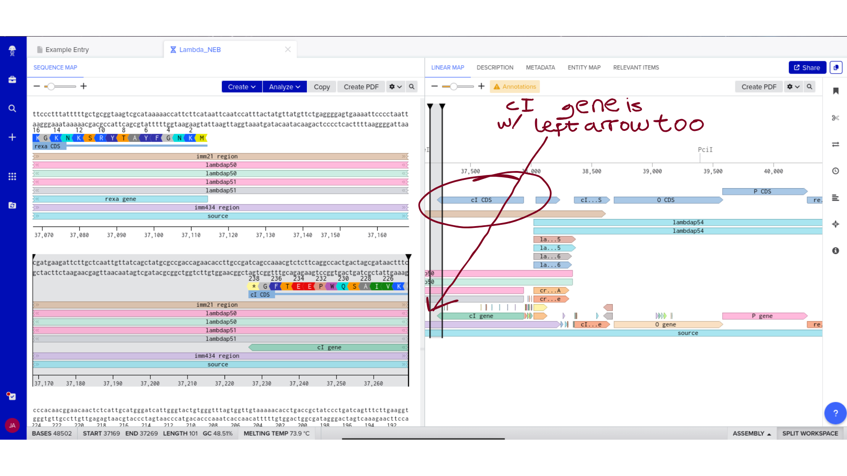Click the scissors icon in right sidebar
This screenshot has height=476, width=847.
[835, 118]
